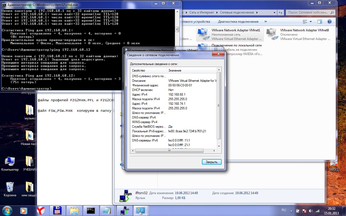This screenshot has width=346, height=216.
Task: Click the network details vertical scrollbar
Action: point(219,106)
